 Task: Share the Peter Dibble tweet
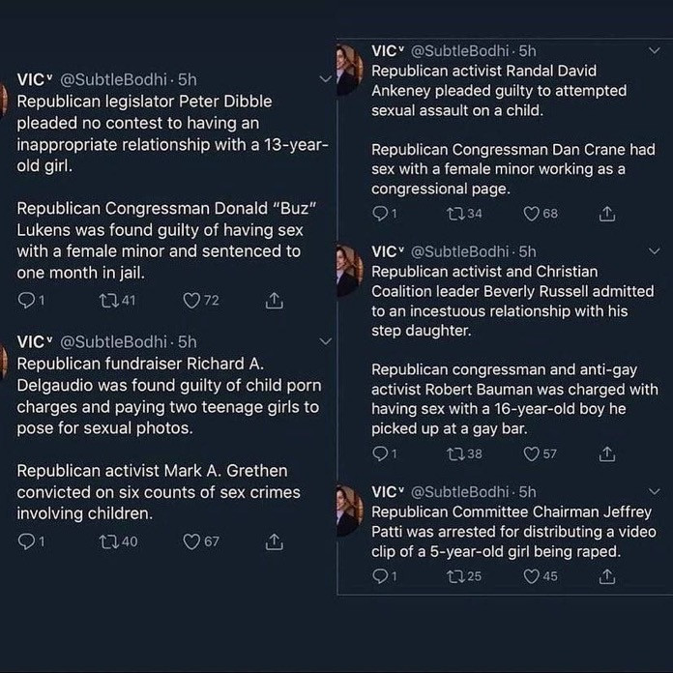click(x=274, y=301)
